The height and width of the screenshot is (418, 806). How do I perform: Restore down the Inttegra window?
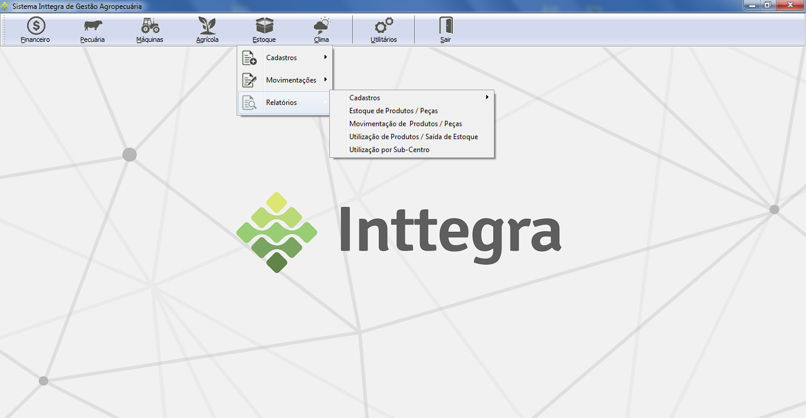768,5
